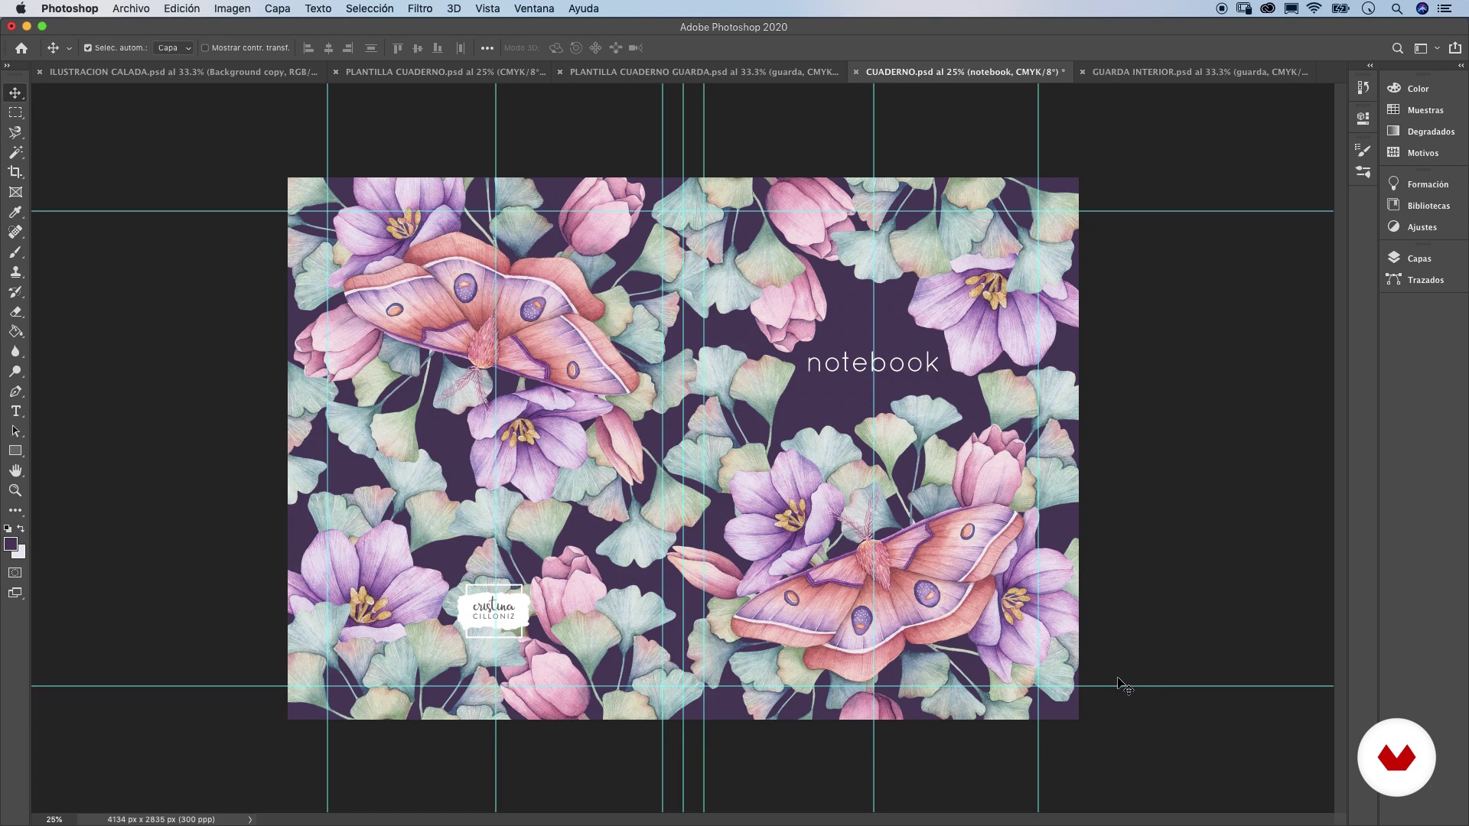Select the Hand tool
The image size is (1469, 826).
[x=15, y=470]
